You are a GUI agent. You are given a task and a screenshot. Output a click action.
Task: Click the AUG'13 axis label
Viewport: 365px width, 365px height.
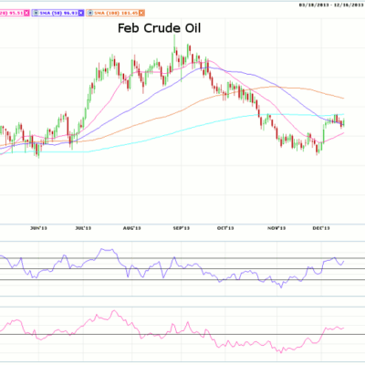[x=131, y=228]
